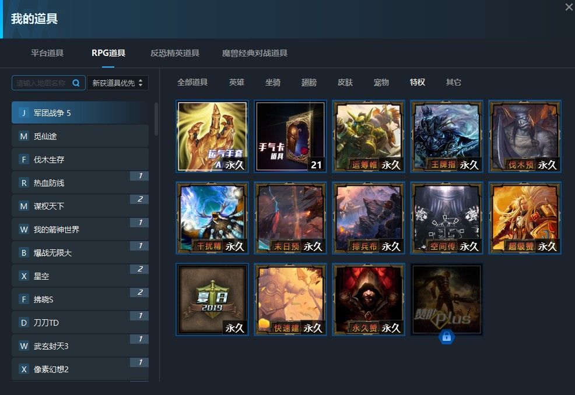Viewport: 575px width, 395px height.
Task: Open the 夏日 2019 badge item
Action: (212, 299)
